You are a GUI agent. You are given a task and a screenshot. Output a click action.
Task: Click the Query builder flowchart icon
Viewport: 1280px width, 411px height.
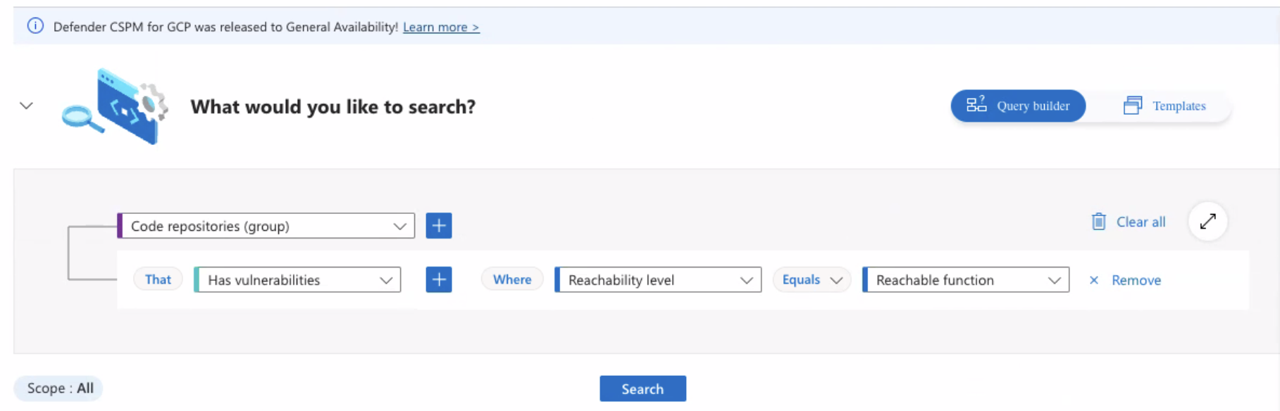[976, 104]
